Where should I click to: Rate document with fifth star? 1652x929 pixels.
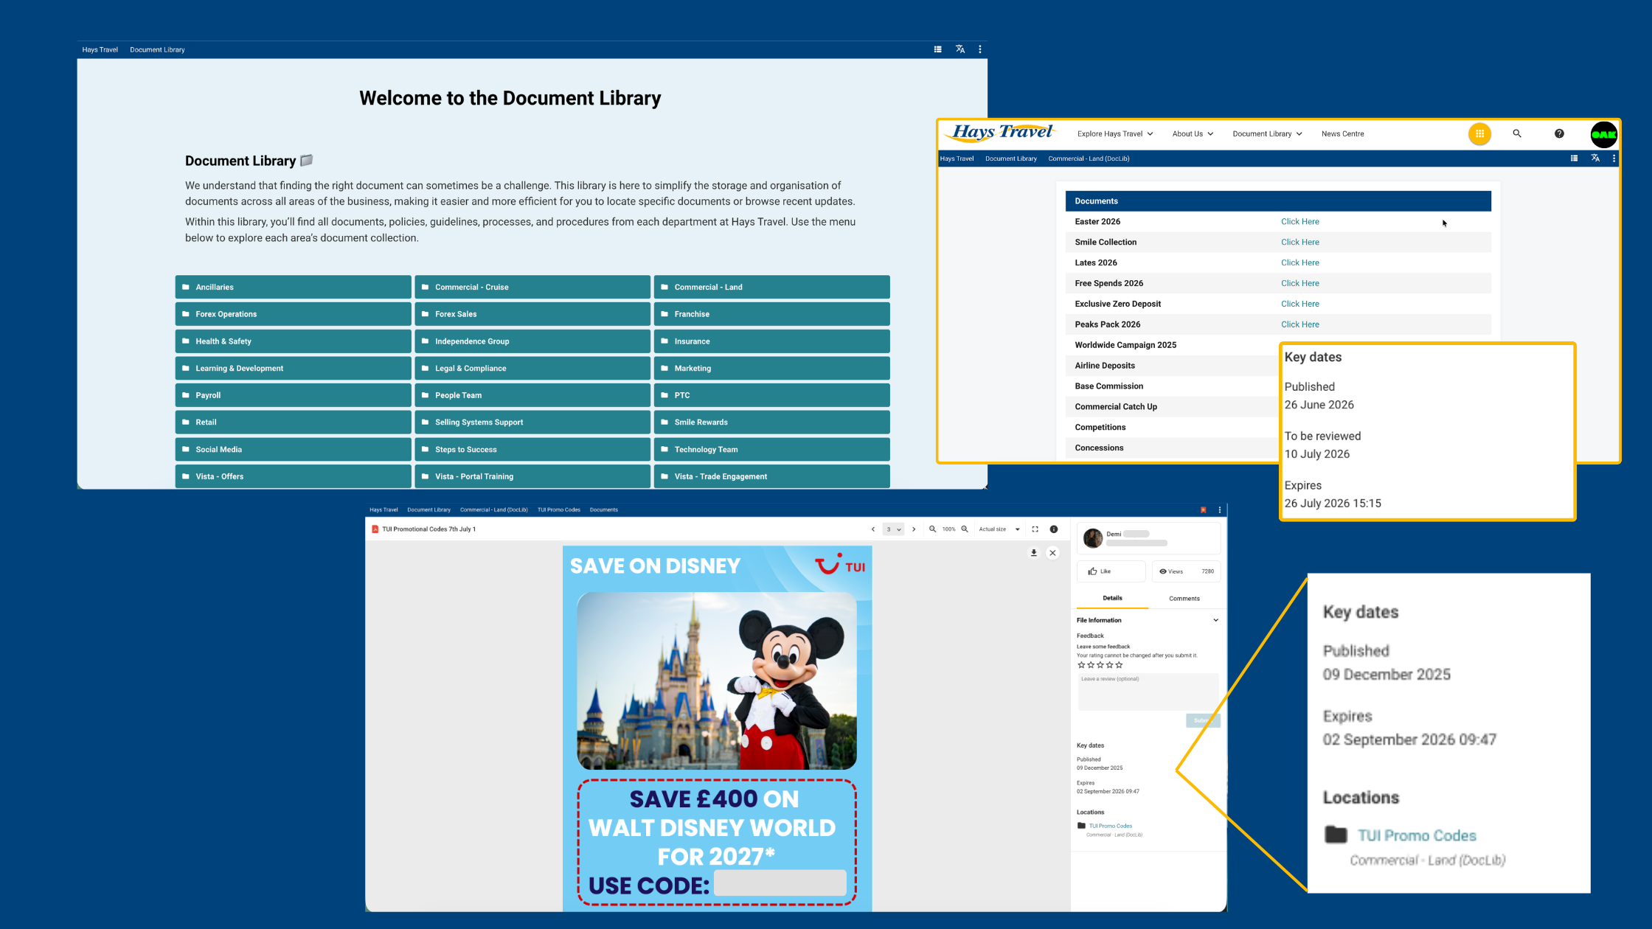click(x=1119, y=665)
